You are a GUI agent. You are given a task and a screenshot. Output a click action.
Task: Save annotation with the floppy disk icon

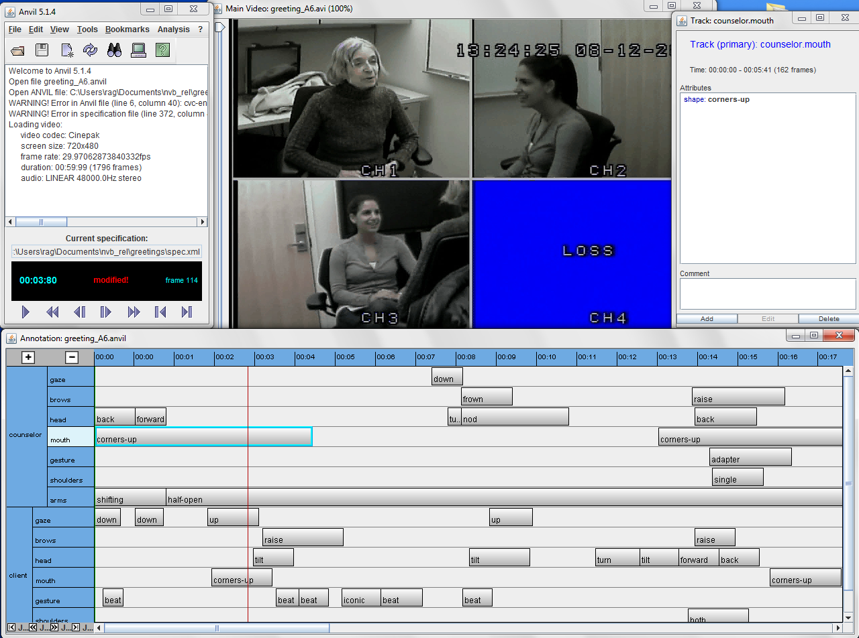click(42, 50)
